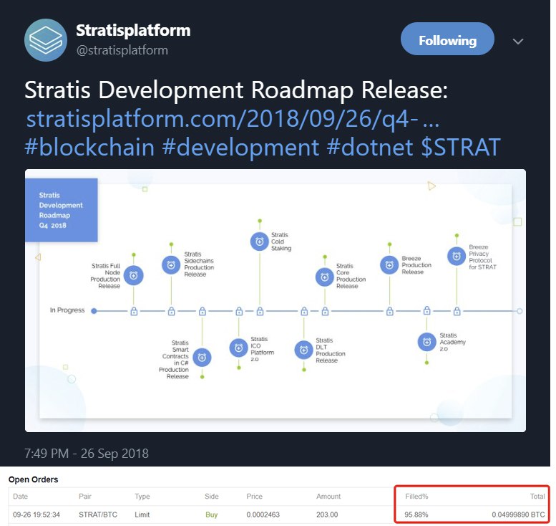This screenshot has width=556, height=526.
Task: Click the lock icon above Stratis Academy
Action: 427,310
